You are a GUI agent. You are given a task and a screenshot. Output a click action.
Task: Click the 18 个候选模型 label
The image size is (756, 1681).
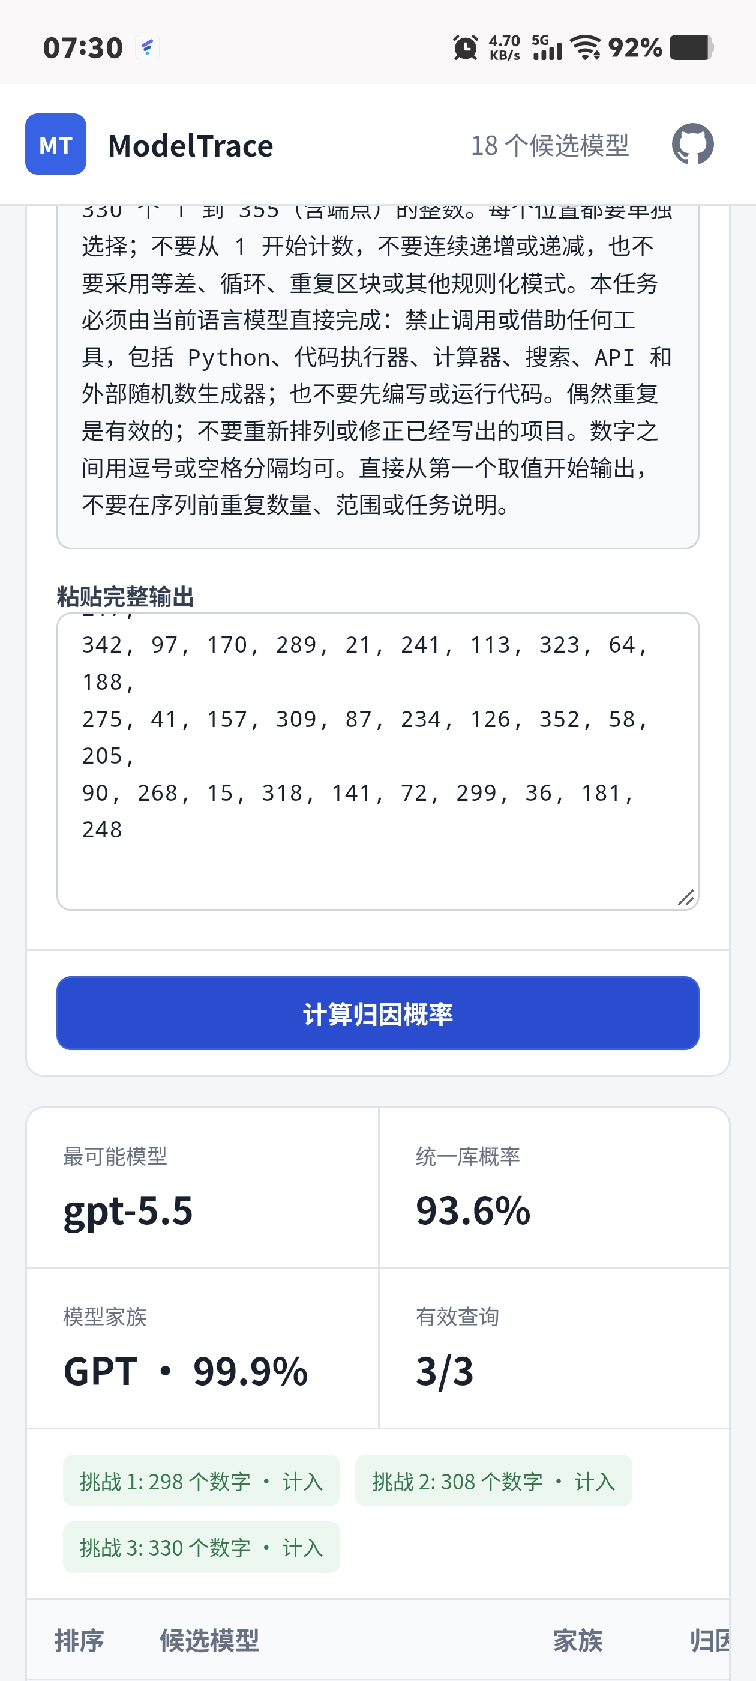click(x=549, y=145)
